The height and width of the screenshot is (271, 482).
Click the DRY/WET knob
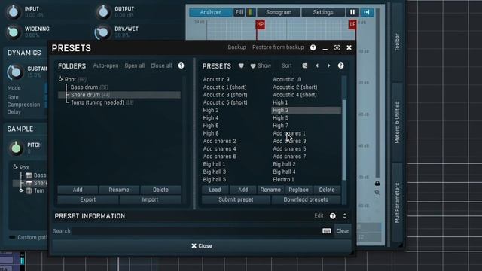tap(102, 32)
